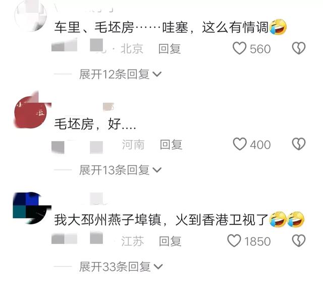Dislike the Beijing comment via broken heart
The width and height of the screenshot is (323, 283).
click(299, 48)
